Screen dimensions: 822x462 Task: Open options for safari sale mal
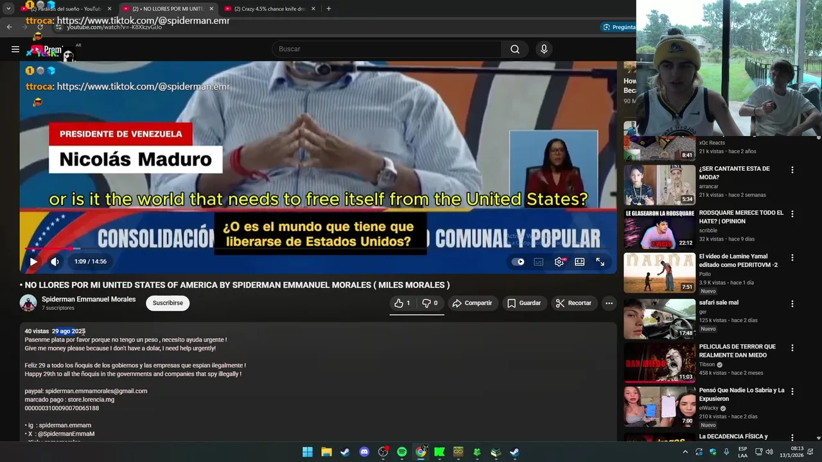[x=792, y=304]
